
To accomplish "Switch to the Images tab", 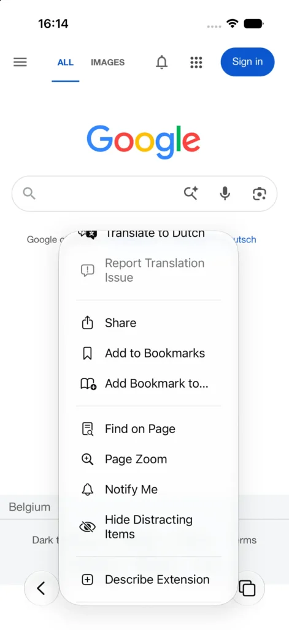I will [x=107, y=62].
